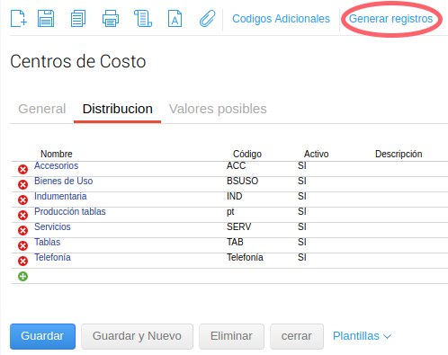Switch to the General tab
This screenshot has height=355, width=448.
point(42,109)
